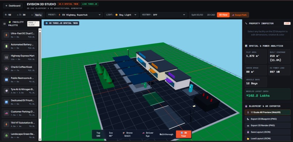Click the Spatial & Power Analytics chart icon
293x142 pixels.
click(246, 46)
